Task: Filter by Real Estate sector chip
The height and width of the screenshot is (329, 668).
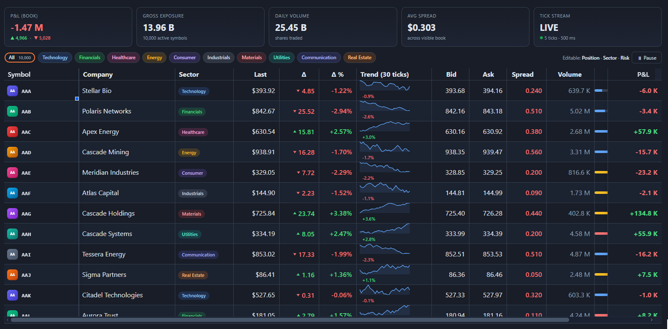Action: (x=360, y=58)
